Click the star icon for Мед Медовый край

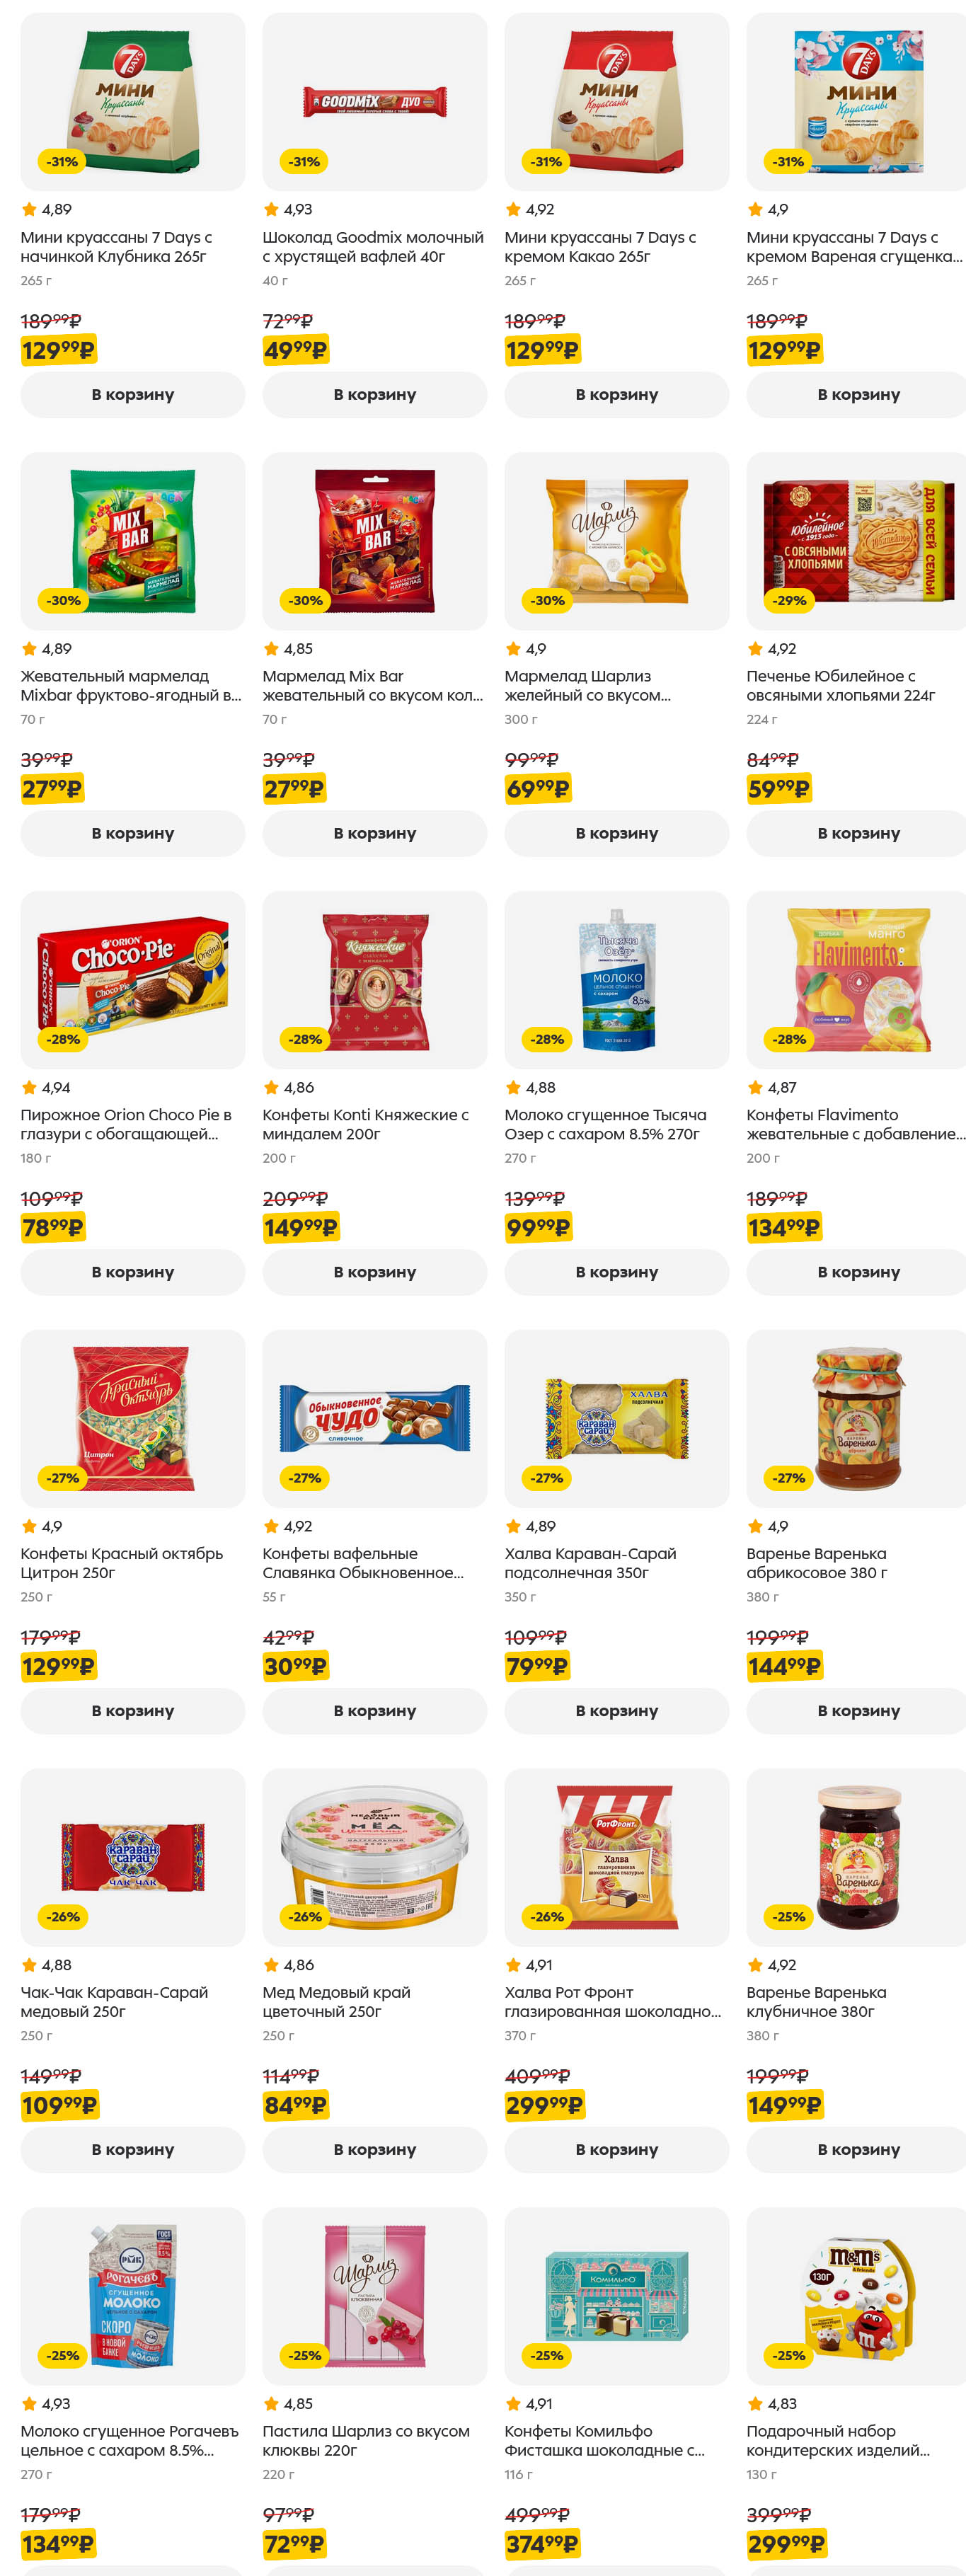271,1965
